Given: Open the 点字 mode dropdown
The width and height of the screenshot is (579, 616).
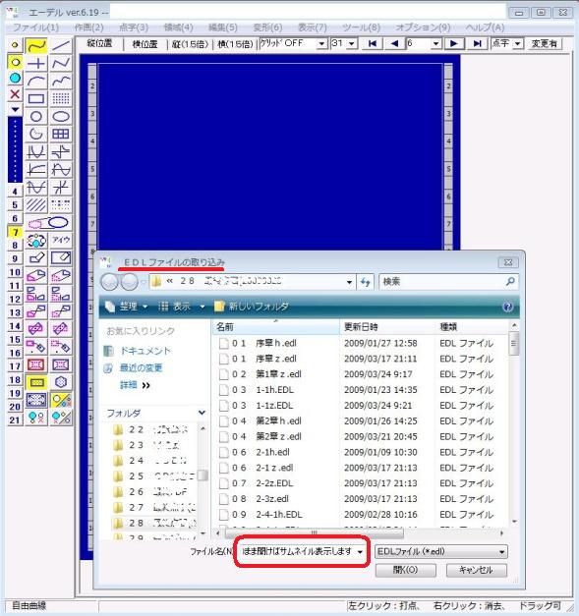Looking at the screenshot, I should pos(507,43).
